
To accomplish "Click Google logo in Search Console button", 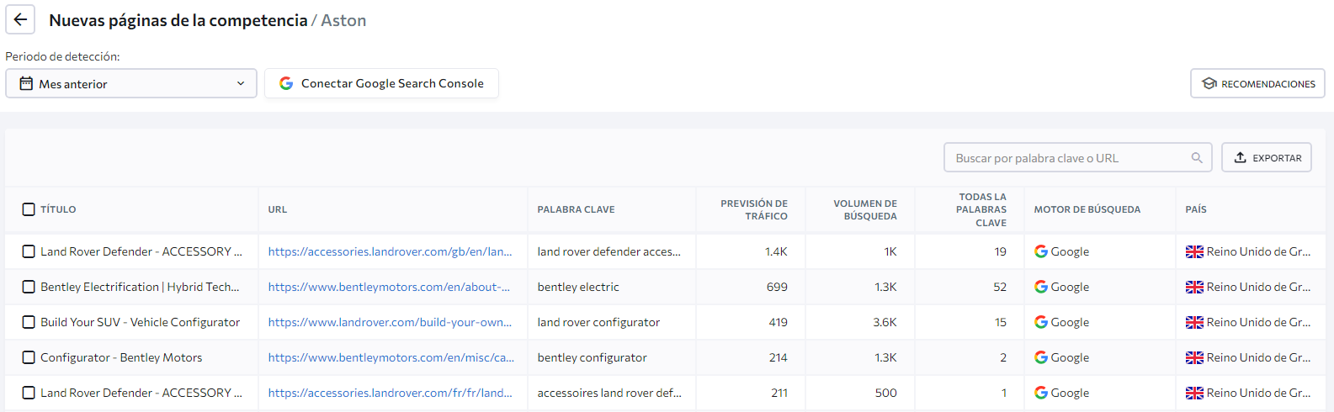I will click(286, 83).
